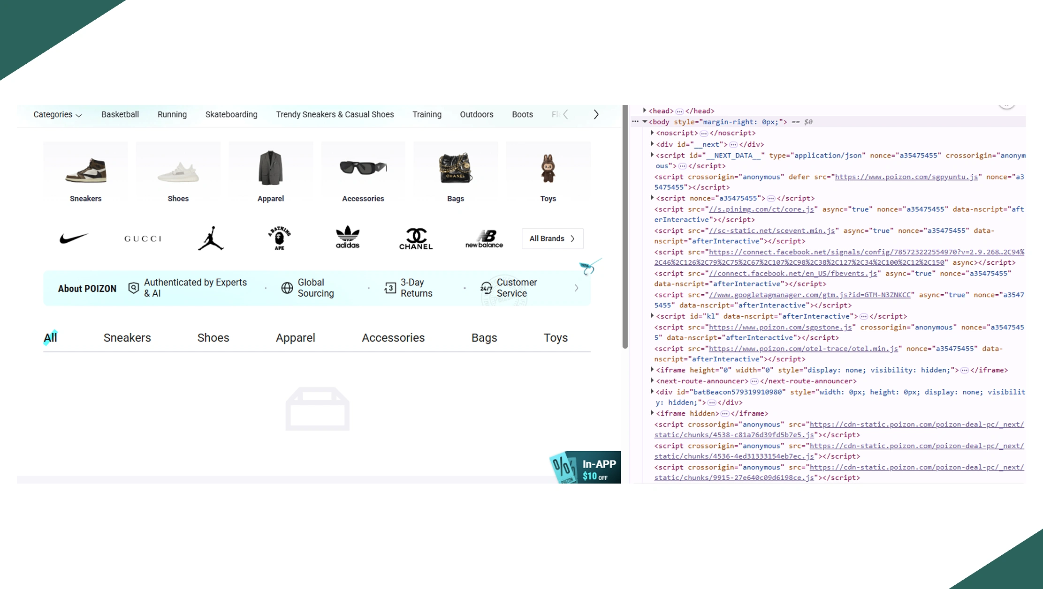The image size is (1043, 589).
Task: Switch to the Sneakers product tab
Action: [127, 338]
